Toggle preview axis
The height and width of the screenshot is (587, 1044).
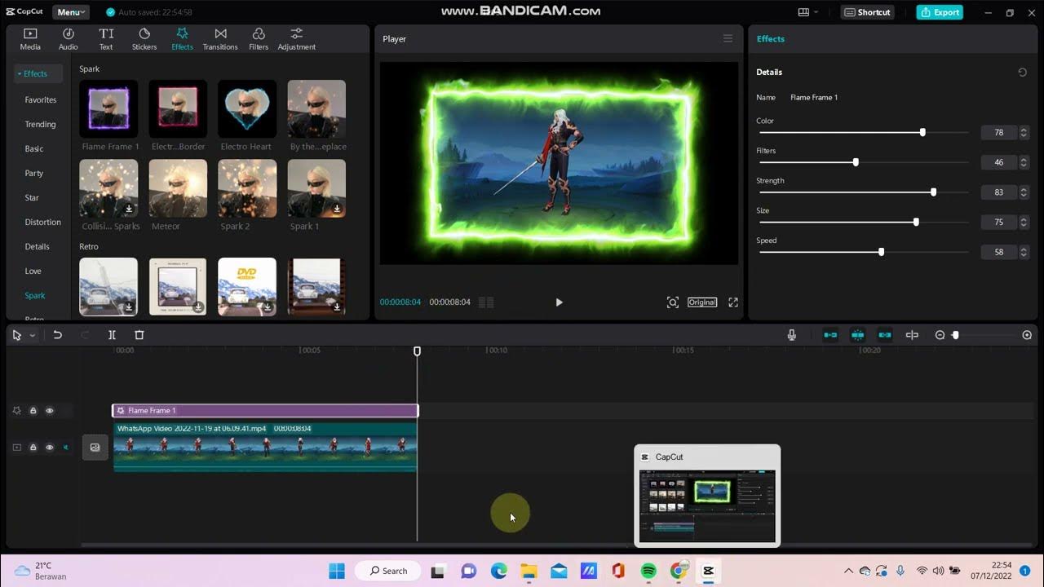tap(912, 335)
